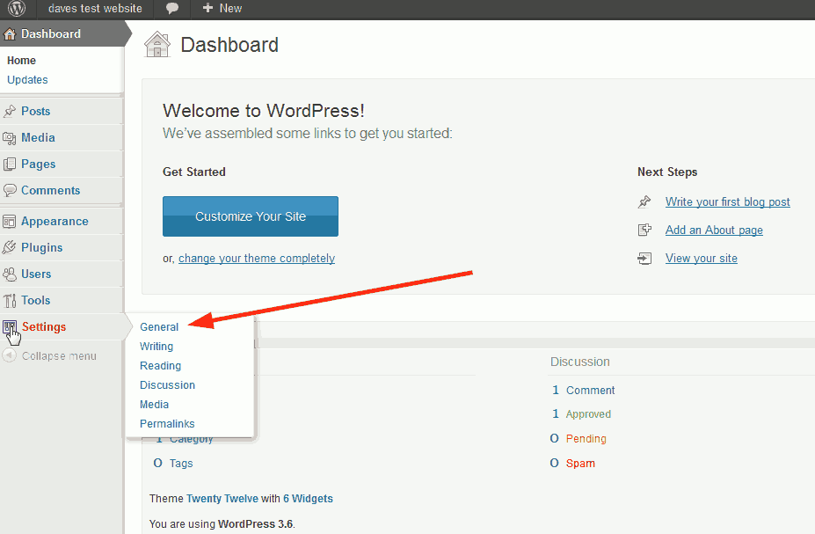The width and height of the screenshot is (815, 534).
Task: Open the Dashboard menu item
Action: [51, 33]
